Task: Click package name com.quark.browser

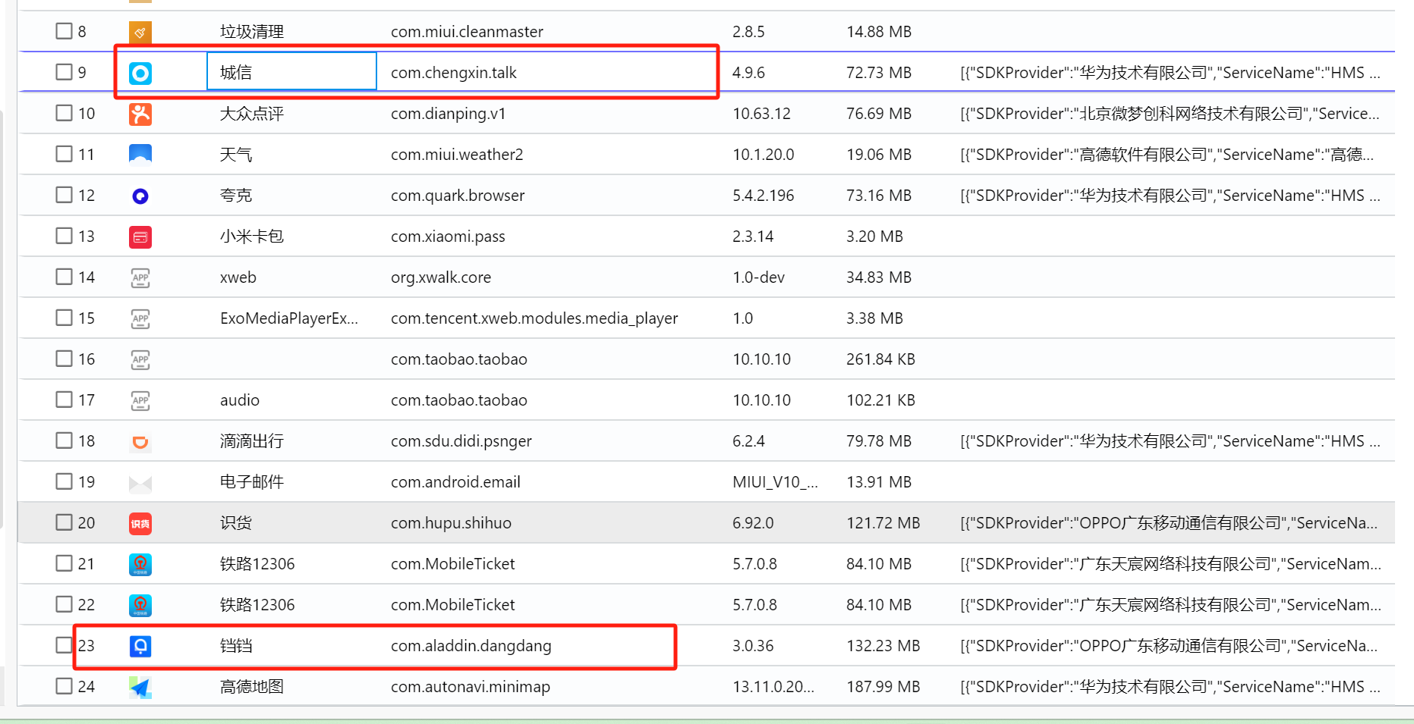Action: tap(458, 196)
